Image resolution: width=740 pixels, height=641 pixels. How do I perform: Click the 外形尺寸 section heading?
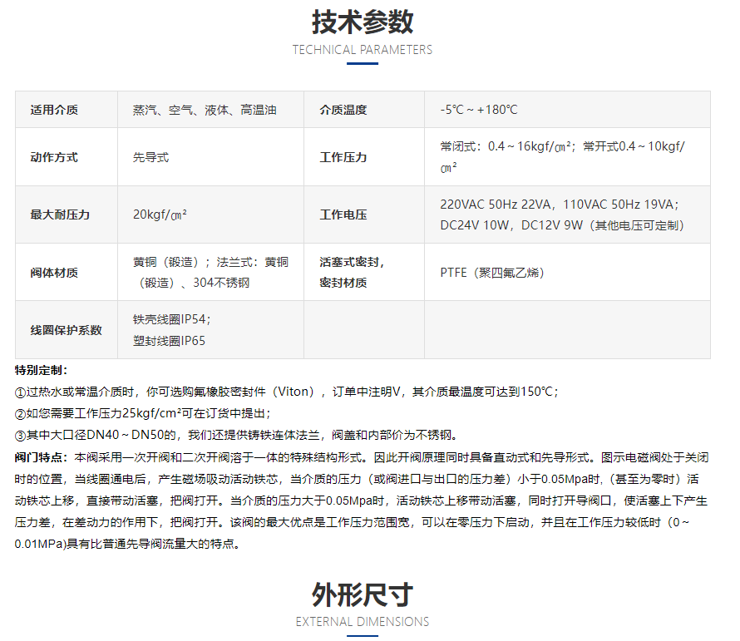point(362,594)
